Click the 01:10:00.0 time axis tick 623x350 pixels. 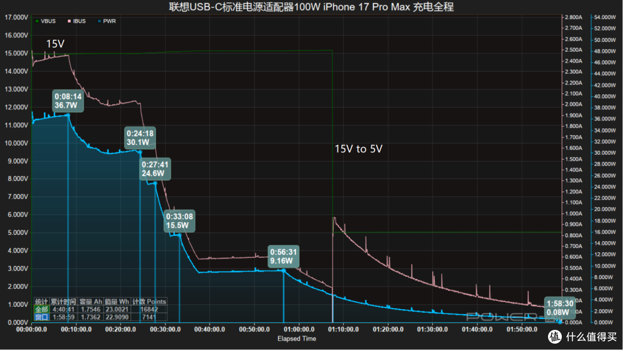(343, 329)
